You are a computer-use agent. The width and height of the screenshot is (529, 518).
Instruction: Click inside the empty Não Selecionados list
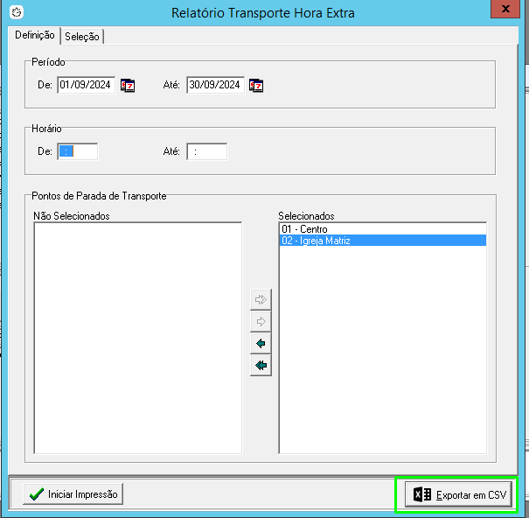(x=137, y=337)
